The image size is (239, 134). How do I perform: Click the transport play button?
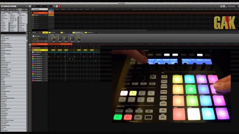56,6
